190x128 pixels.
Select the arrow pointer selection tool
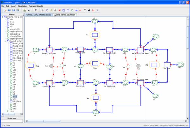tap(43, 10)
